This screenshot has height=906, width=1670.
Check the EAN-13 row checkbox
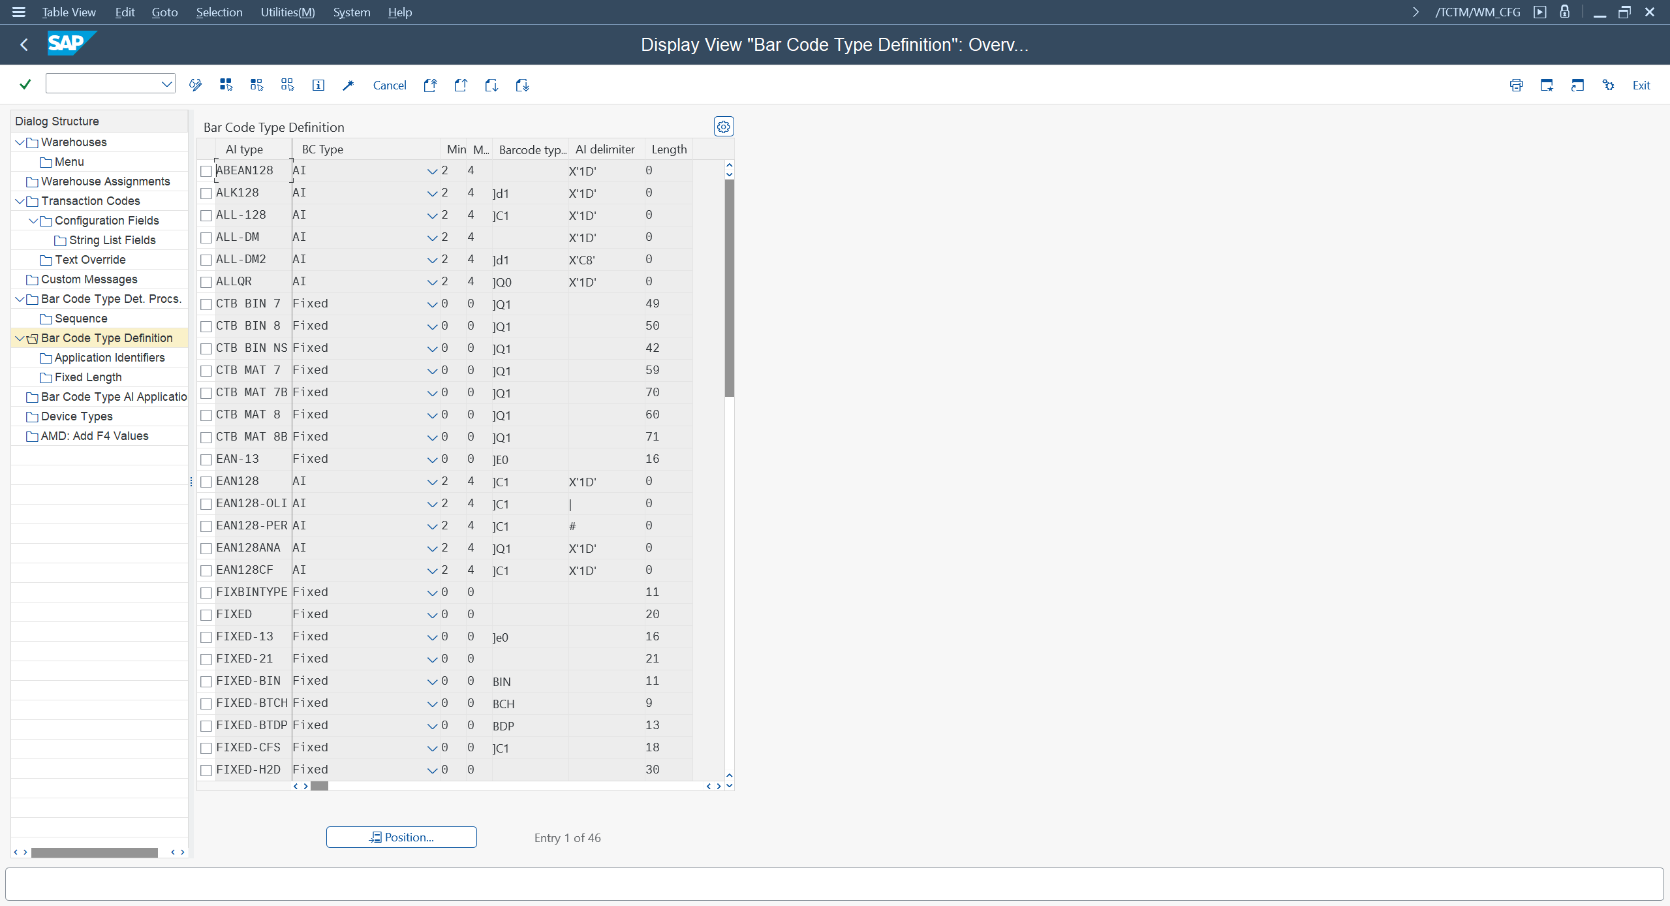(x=206, y=460)
